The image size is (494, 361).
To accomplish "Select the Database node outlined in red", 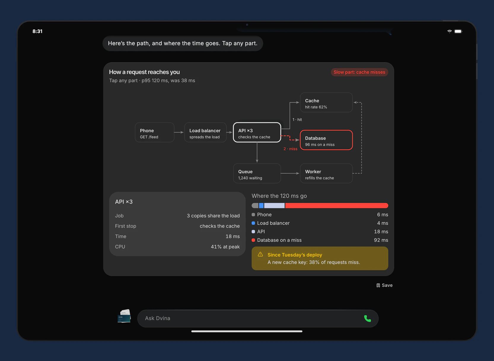I will point(326,140).
